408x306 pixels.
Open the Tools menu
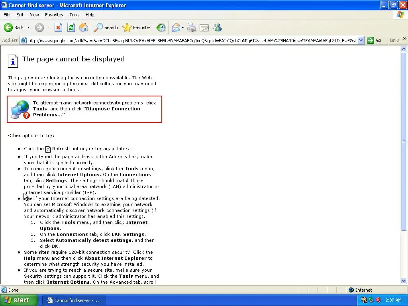pos(74,15)
